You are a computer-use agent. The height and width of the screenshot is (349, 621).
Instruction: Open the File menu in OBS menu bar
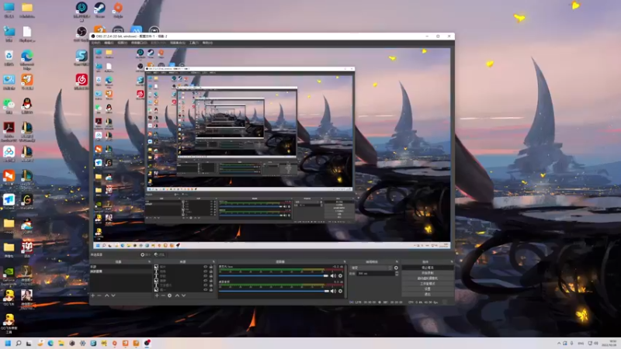(95, 43)
